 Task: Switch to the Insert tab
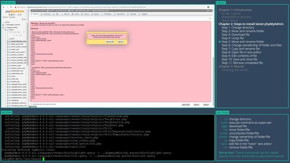(x=75, y=14)
